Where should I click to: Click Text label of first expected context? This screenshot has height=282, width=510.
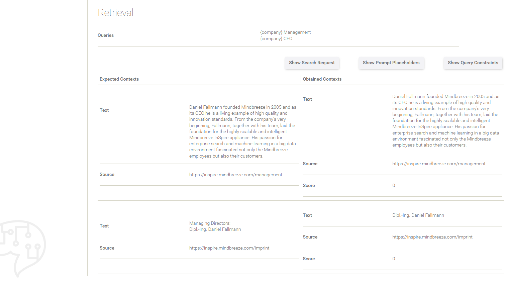[104, 110]
